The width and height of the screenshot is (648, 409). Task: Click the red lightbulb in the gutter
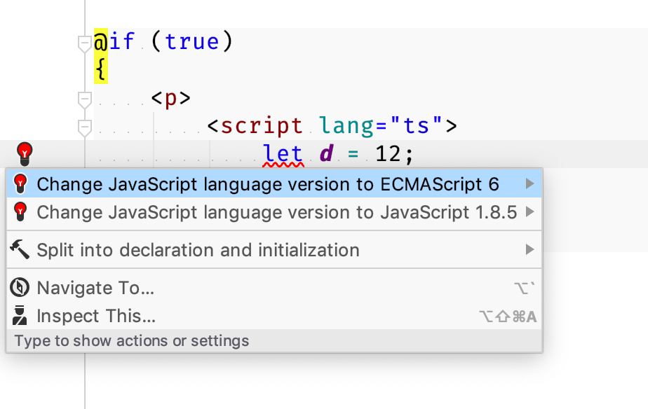(25, 154)
